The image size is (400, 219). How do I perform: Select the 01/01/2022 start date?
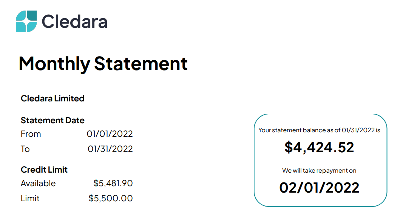(110, 134)
